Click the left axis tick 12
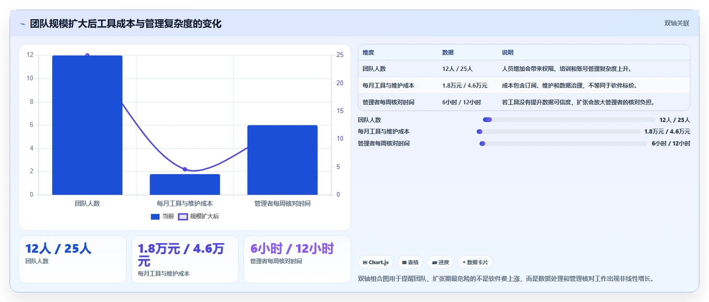This screenshot has width=709, height=302. 30,55
